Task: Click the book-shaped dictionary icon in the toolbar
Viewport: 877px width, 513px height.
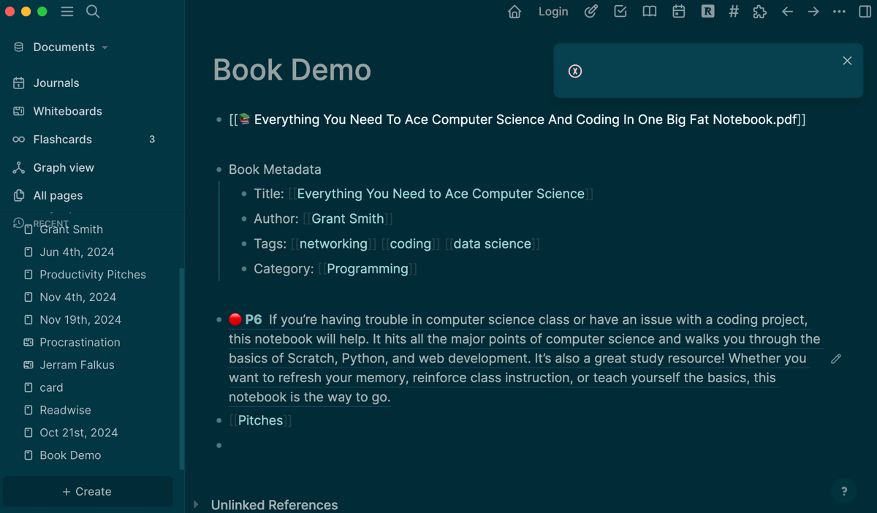Action: coord(649,12)
